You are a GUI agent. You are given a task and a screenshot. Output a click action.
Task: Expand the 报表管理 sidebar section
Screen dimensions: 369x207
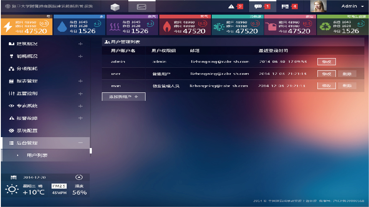[81, 81]
